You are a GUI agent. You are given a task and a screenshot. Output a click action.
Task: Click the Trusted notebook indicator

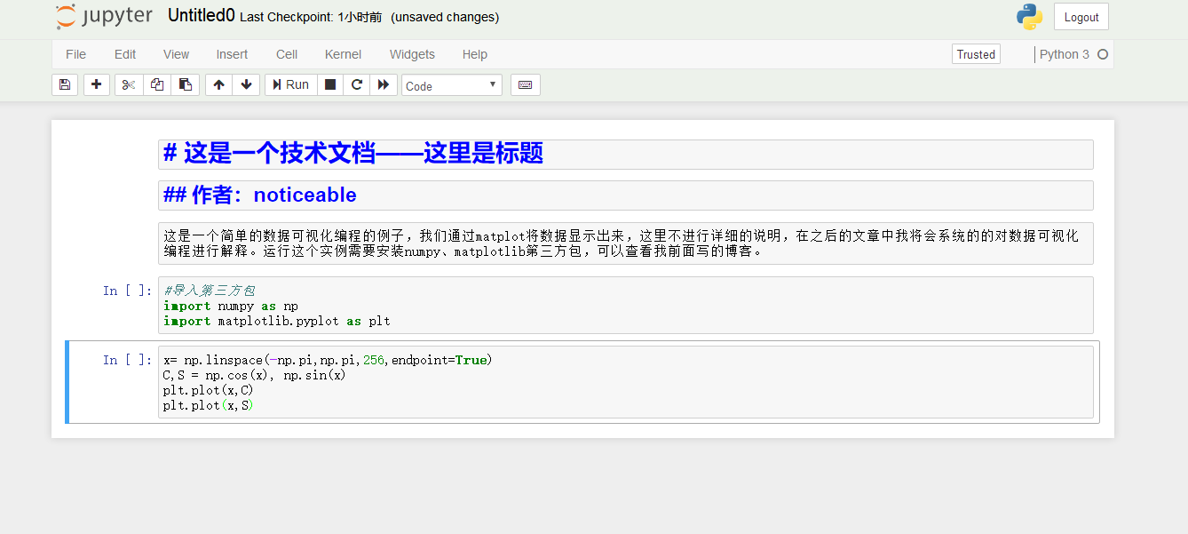(x=976, y=54)
